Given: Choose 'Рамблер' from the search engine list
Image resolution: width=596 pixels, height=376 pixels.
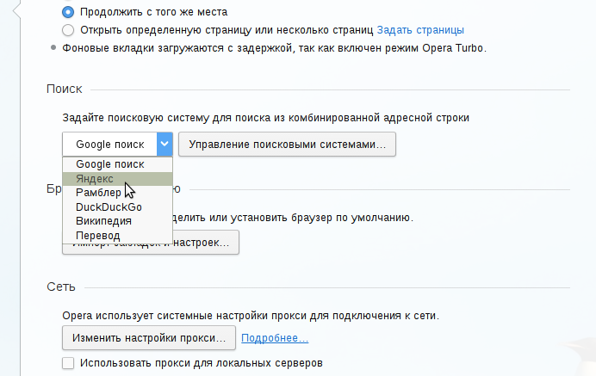Looking at the screenshot, I should click(117, 193).
